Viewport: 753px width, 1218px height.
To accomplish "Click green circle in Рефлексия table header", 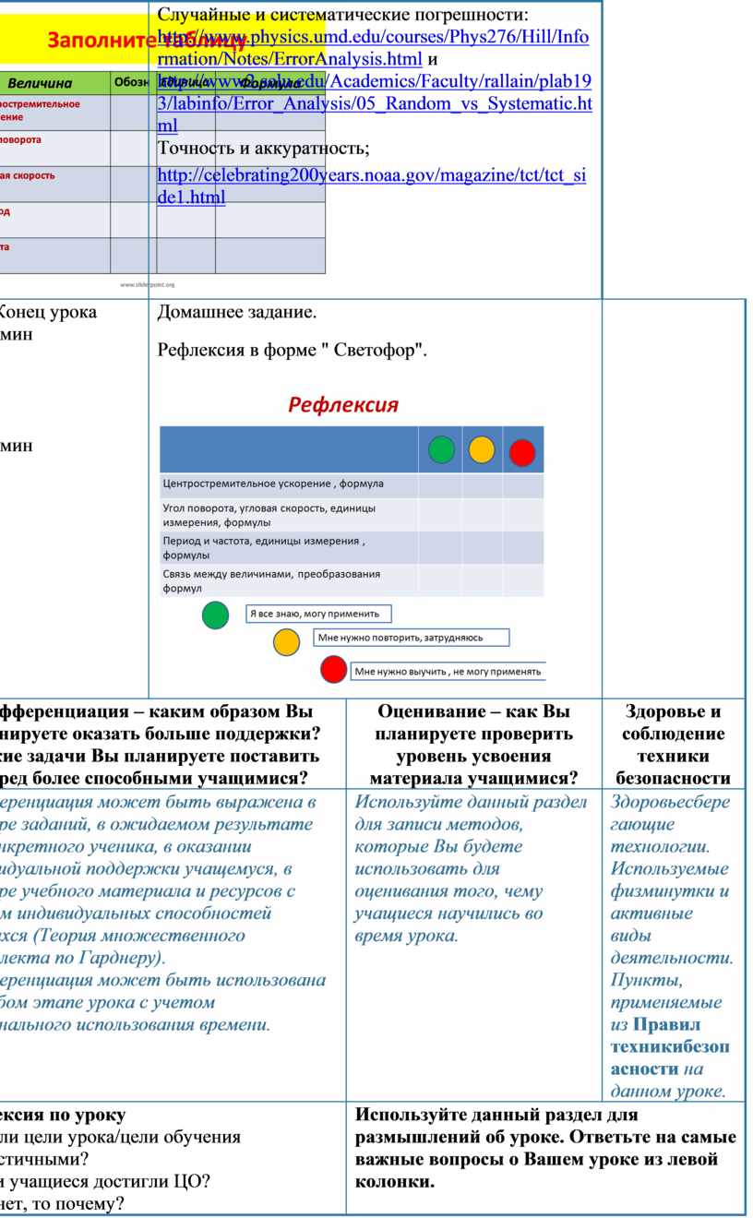I will pos(442,449).
